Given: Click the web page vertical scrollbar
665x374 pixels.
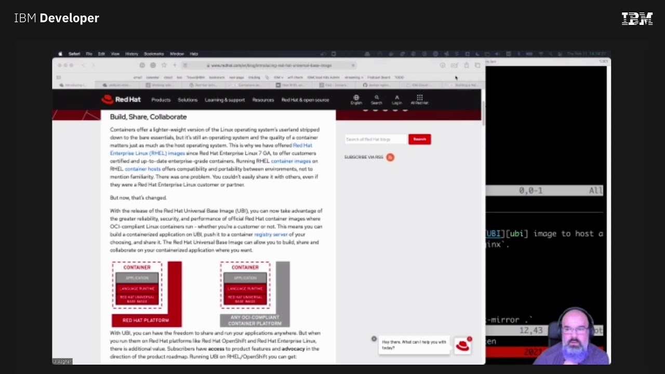Looking at the screenshot, I should pyautogui.click(x=483, y=113).
